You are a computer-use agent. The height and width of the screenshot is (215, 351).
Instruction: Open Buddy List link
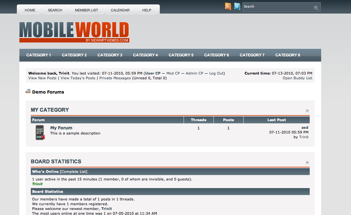[x=297, y=78]
